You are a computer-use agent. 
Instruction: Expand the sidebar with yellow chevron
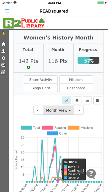pyautogui.click(x=4, y=33)
